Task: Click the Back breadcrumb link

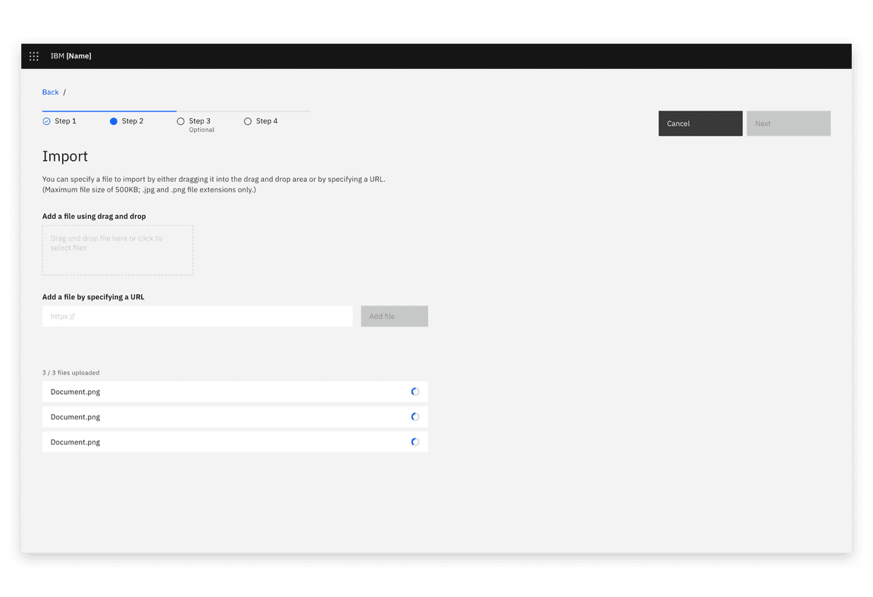Action: tap(50, 92)
